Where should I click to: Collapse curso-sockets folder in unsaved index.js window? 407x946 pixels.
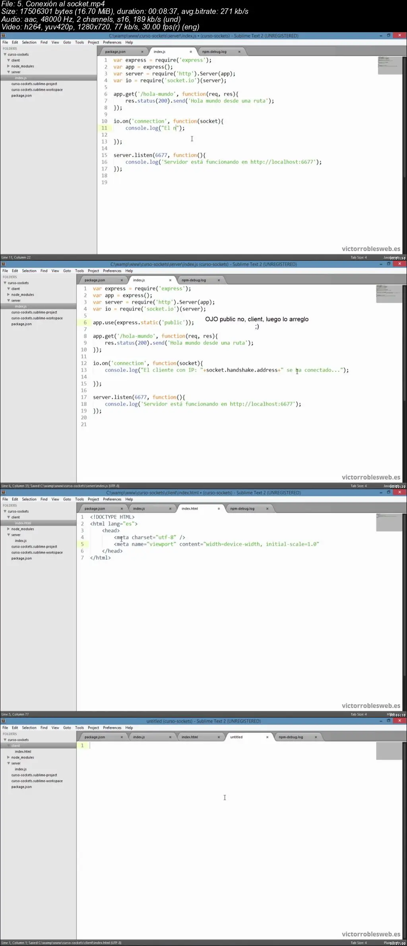(x=5, y=54)
